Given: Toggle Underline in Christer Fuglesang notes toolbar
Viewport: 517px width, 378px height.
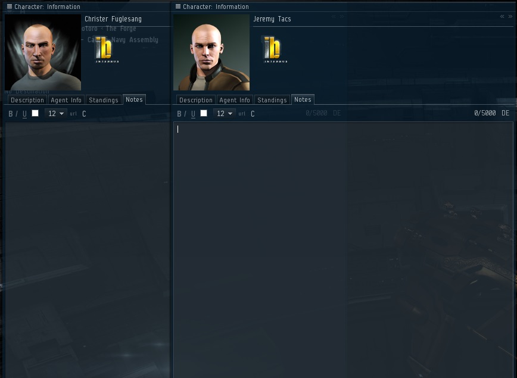Looking at the screenshot, I should point(25,114).
